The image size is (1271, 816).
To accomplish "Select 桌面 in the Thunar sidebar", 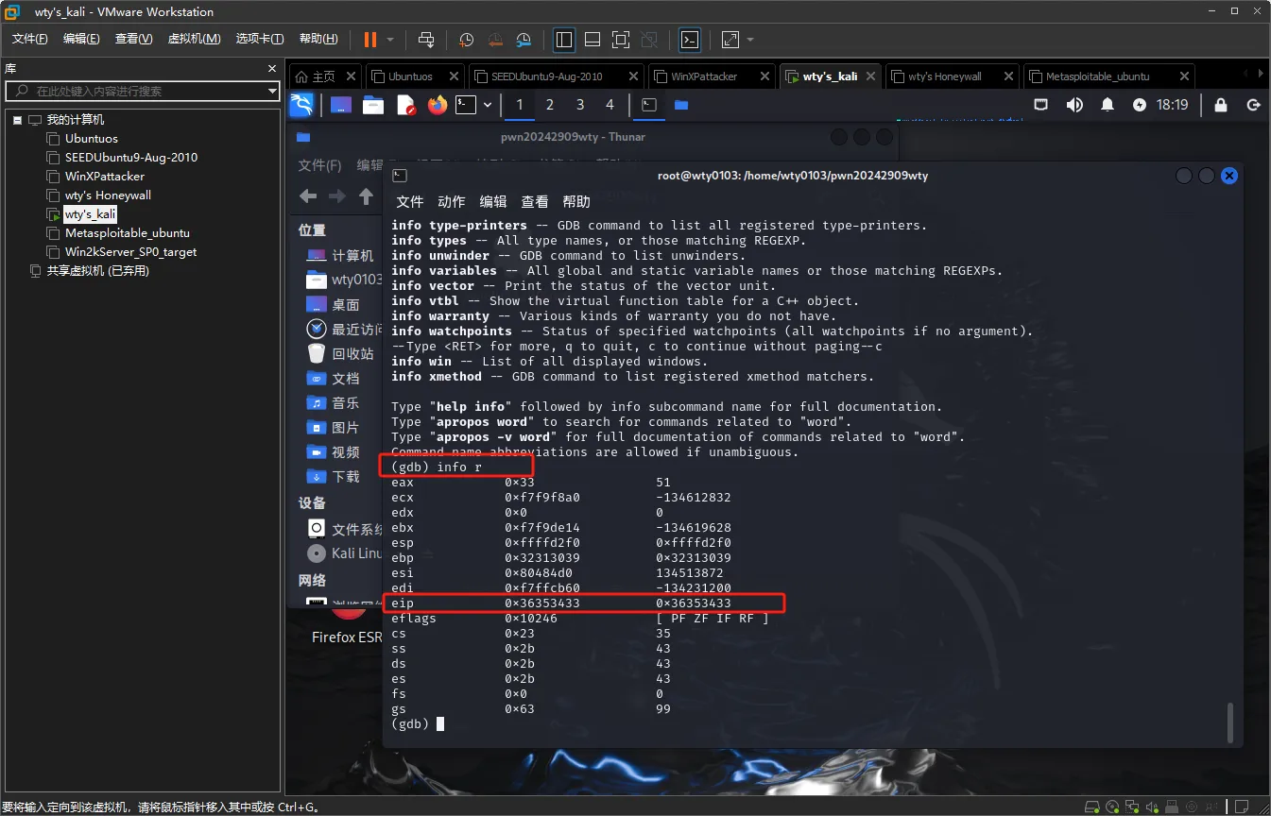I will point(333,305).
